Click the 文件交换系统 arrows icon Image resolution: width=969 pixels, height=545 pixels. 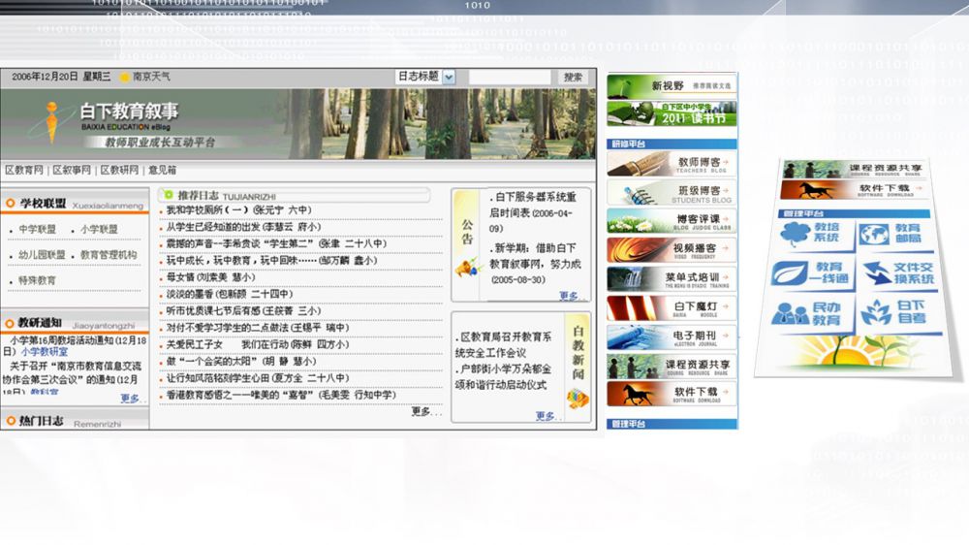(878, 274)
